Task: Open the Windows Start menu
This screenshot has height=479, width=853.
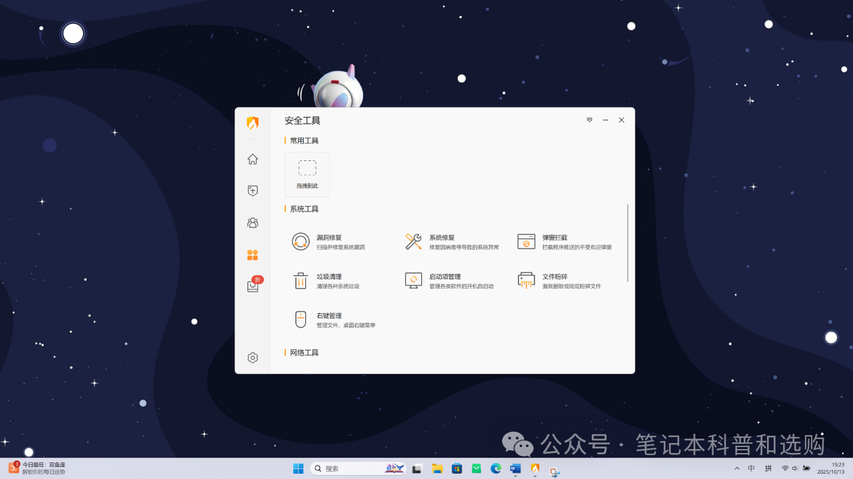Action: 298,468
